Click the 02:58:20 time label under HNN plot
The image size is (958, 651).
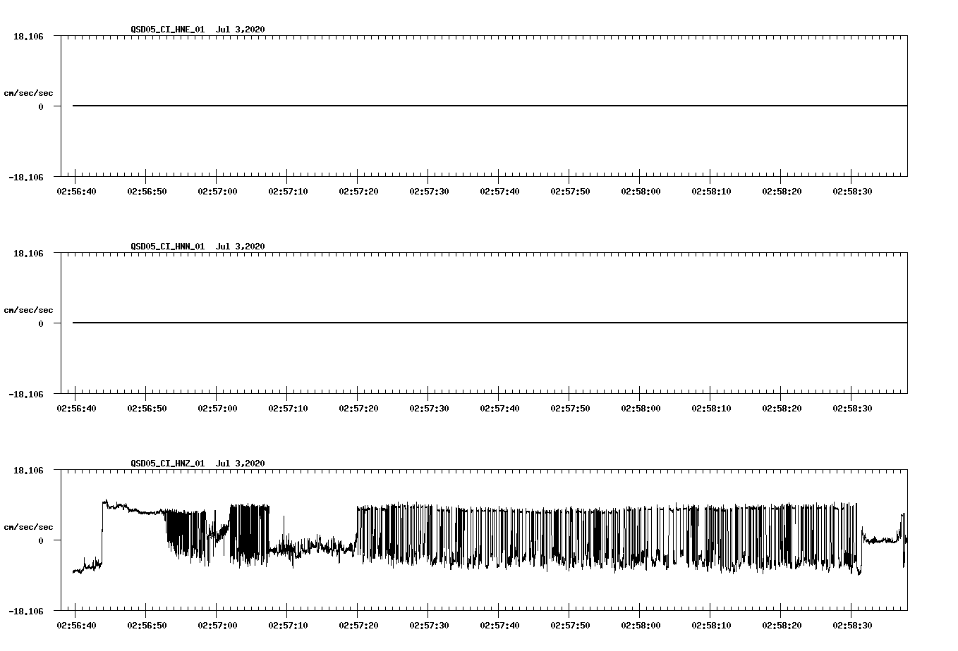click(782, 409)
